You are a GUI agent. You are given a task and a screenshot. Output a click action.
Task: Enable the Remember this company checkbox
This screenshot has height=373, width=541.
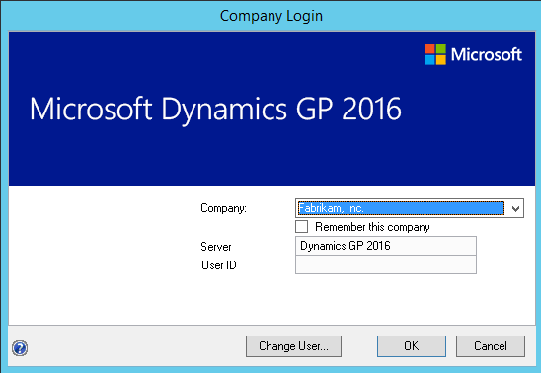(301, 227)
